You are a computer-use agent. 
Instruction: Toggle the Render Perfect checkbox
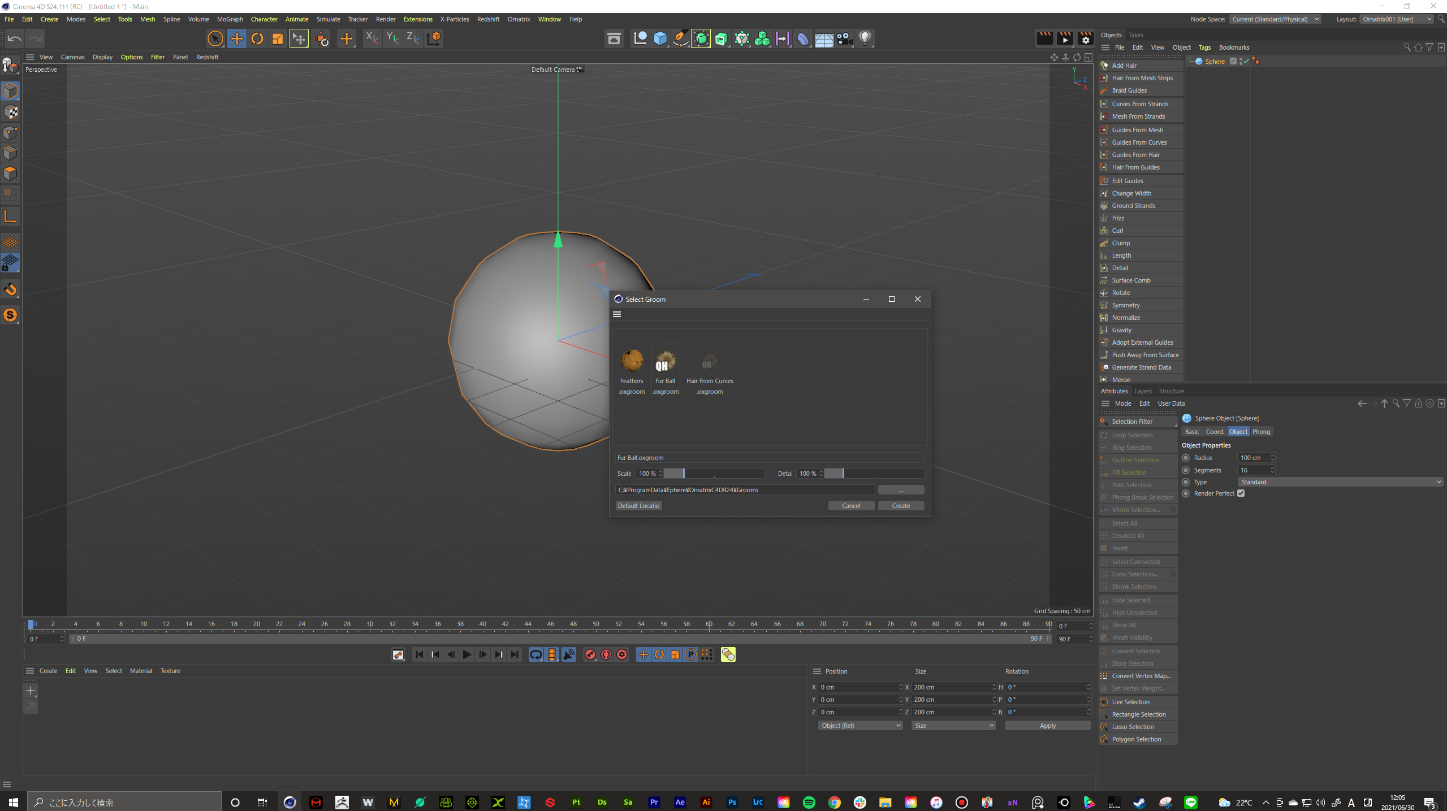(x=1241, y=493)
